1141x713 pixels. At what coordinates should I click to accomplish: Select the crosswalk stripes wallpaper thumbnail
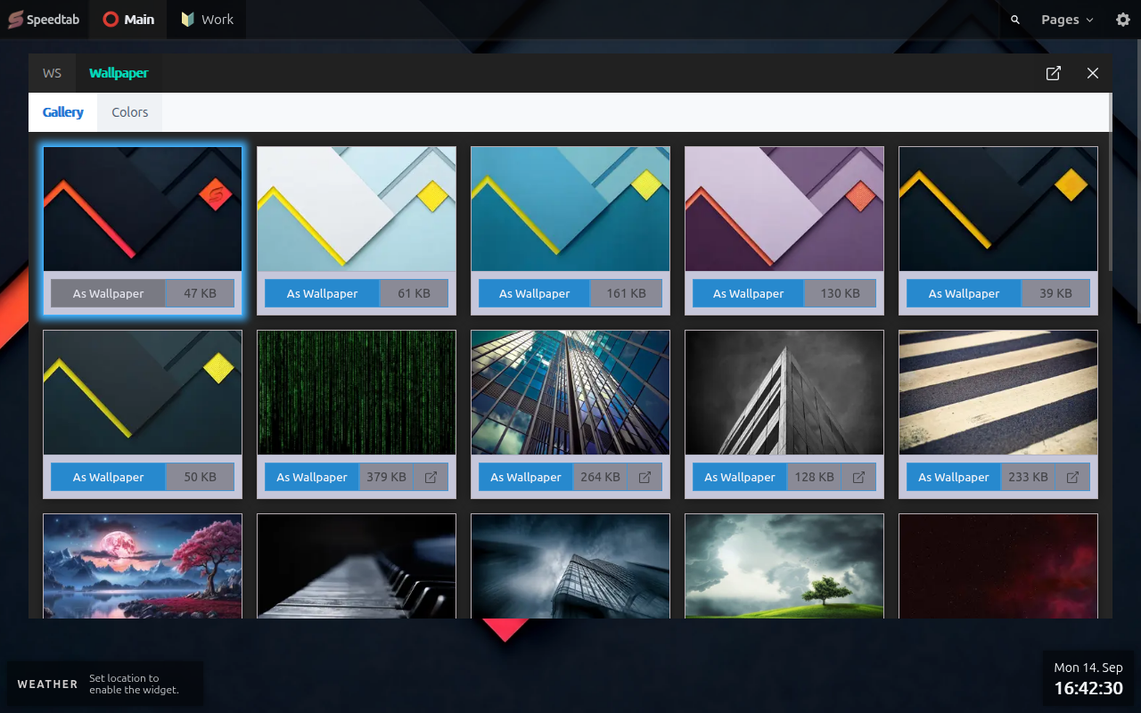point(998,392)
